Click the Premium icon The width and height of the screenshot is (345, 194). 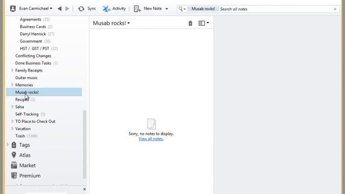coord(14,176)
